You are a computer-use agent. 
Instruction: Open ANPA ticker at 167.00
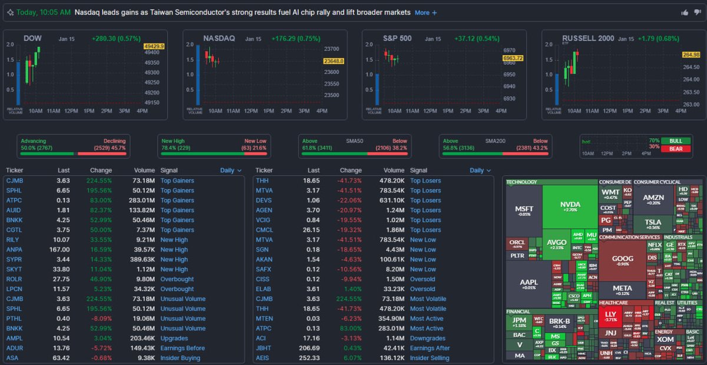click(x=14, y=250)
